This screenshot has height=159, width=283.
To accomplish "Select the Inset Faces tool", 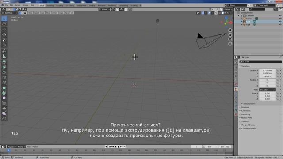I will pos(4,67).
